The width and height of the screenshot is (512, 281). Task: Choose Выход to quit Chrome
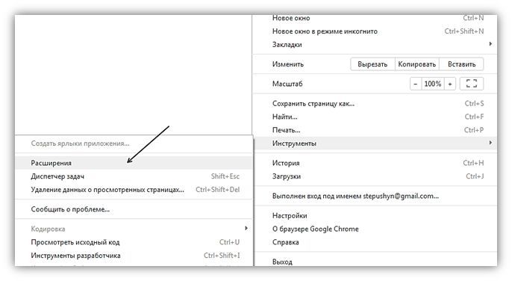coord(375,262)
